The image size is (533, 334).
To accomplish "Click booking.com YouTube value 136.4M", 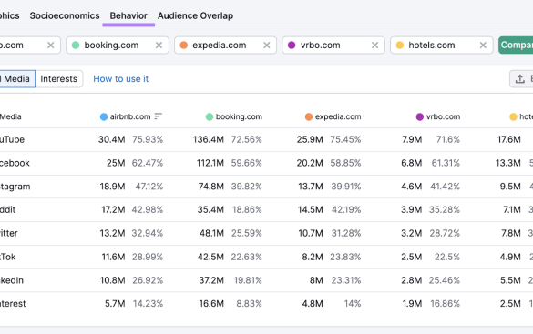I will 209,139.
